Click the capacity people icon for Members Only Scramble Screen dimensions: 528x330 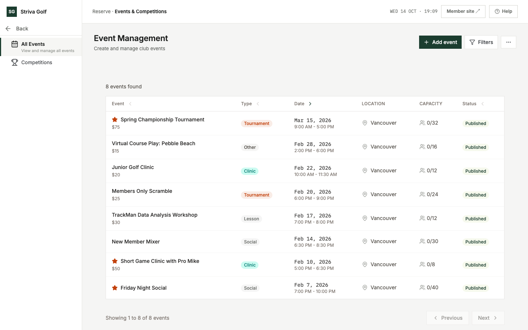point(422,194)
